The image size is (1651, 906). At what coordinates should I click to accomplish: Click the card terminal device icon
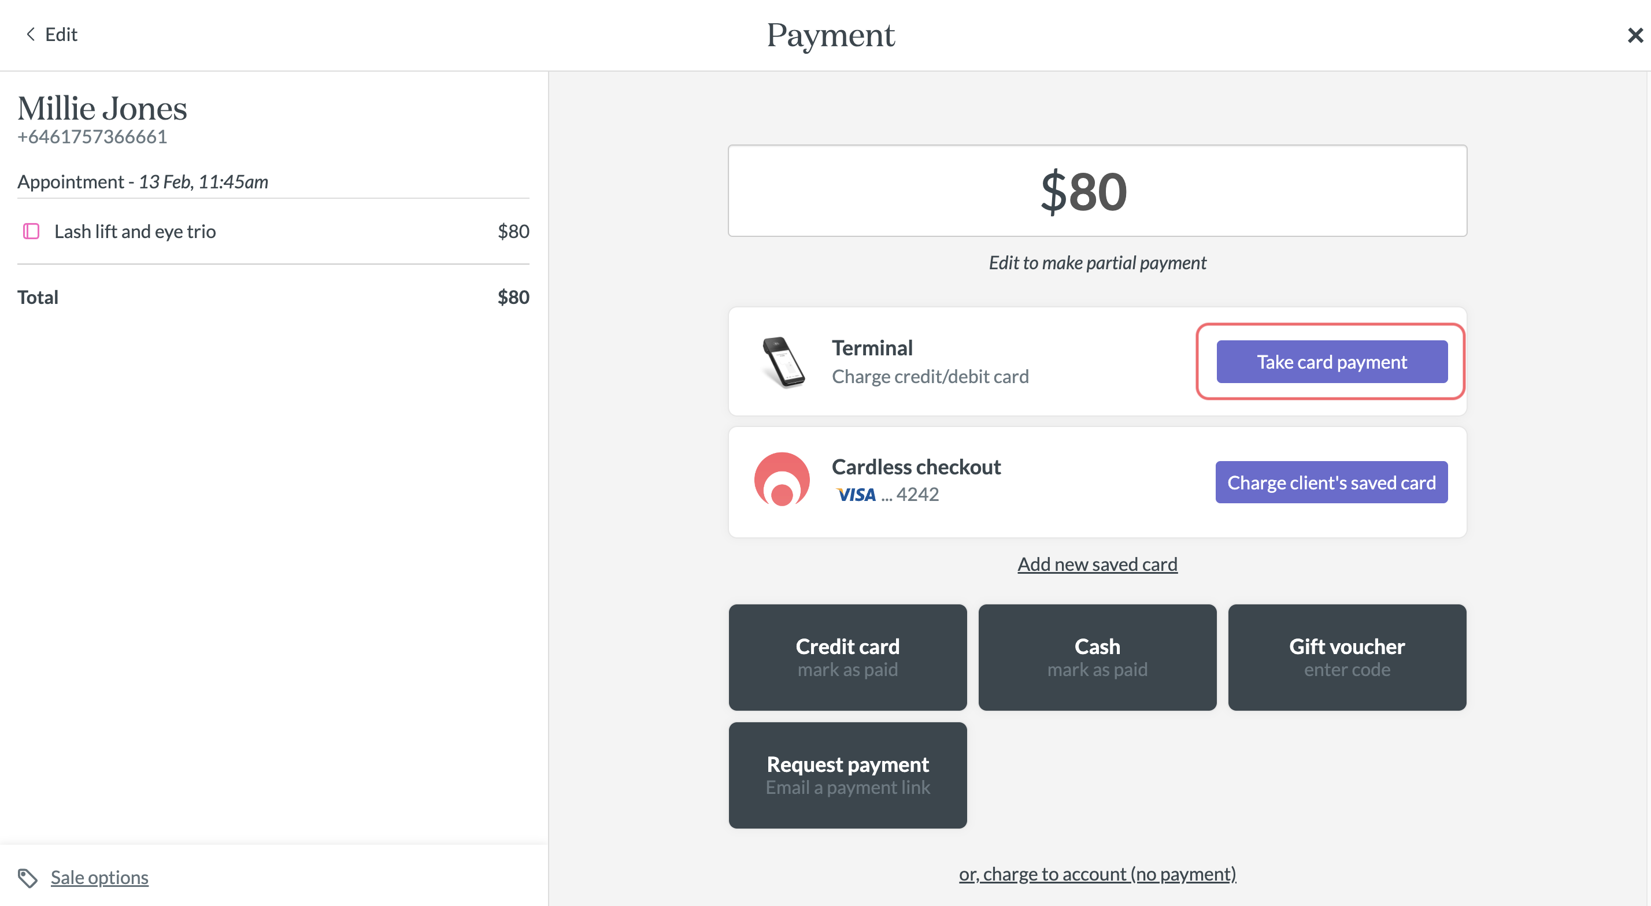click(783, 362)
